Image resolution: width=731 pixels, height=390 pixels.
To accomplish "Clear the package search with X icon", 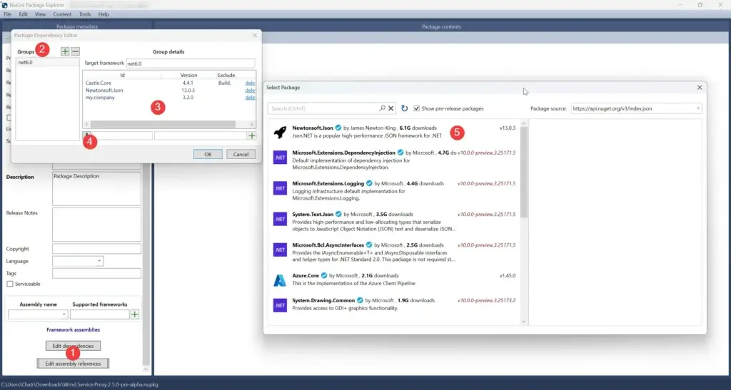I will 391,108.
